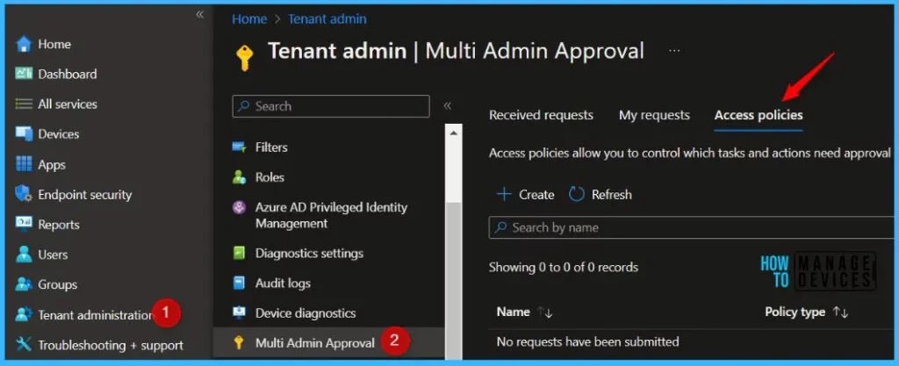Click the Troubleshooting + support wrench icon
The height and width of the screenshot is (366, 899).
24,344
